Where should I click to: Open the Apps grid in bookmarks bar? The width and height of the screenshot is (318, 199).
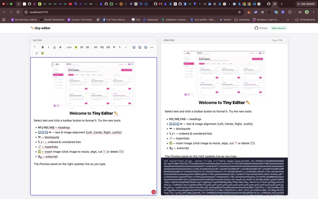point(4,20)
